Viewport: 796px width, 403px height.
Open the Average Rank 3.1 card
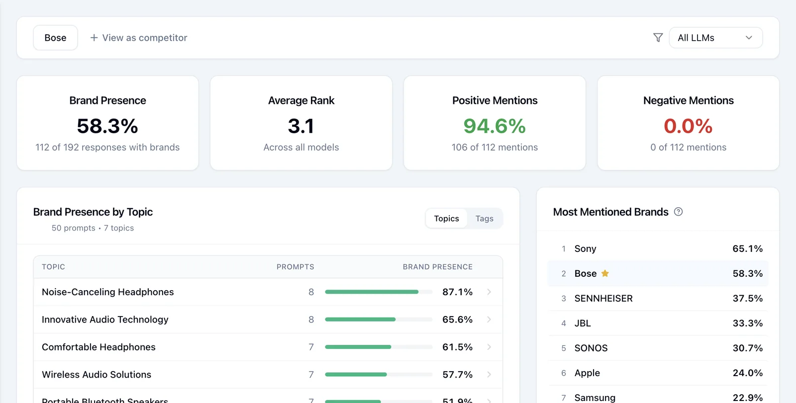click(x=301, y=123)
